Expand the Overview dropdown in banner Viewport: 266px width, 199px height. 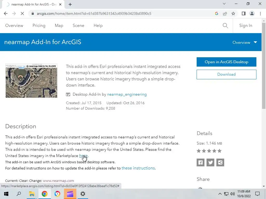[x=245, y=42]
